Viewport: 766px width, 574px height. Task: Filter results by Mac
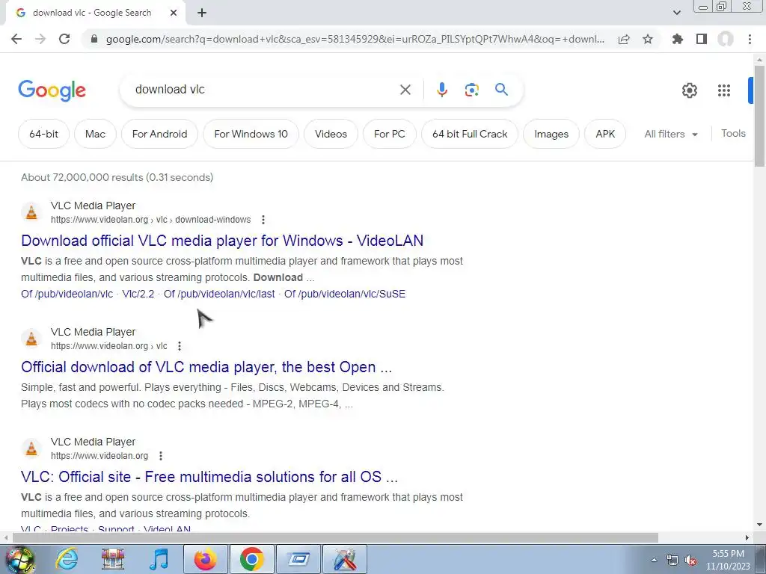click(95, 134)
